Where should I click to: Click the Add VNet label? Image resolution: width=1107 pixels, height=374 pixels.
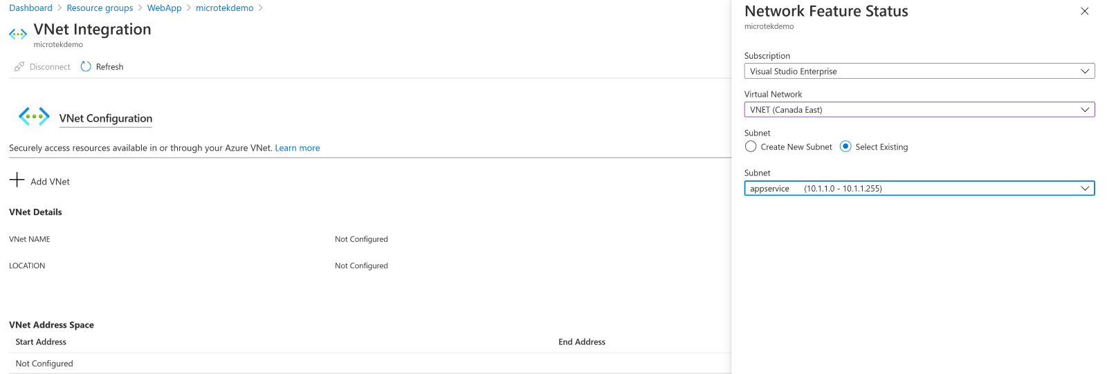[x=50, y=182]
